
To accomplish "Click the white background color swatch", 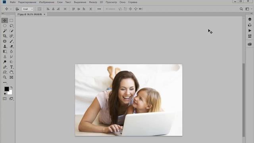I will pyautogui.click(x=10, y=93).
